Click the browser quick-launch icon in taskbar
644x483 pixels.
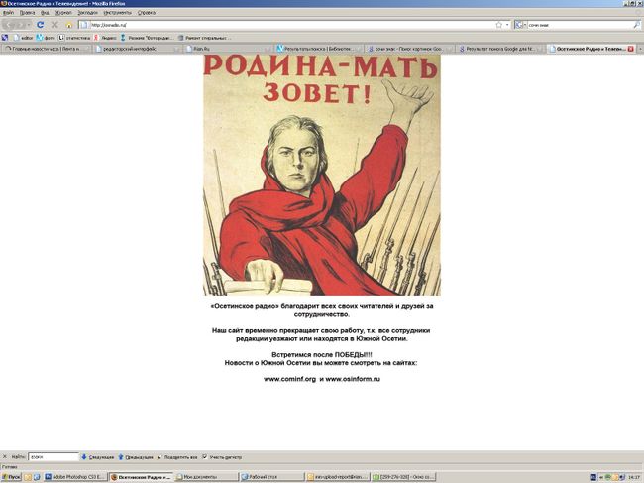click(37, 477)
